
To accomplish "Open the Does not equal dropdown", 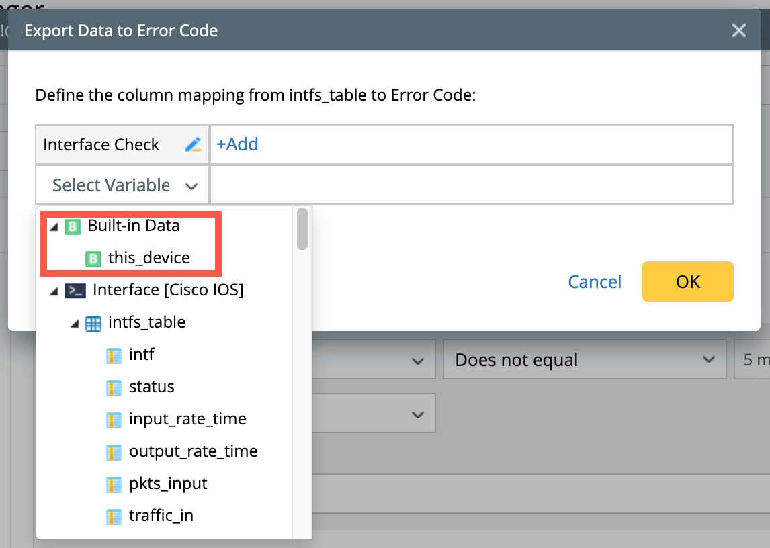I will (x=584, y=360).
